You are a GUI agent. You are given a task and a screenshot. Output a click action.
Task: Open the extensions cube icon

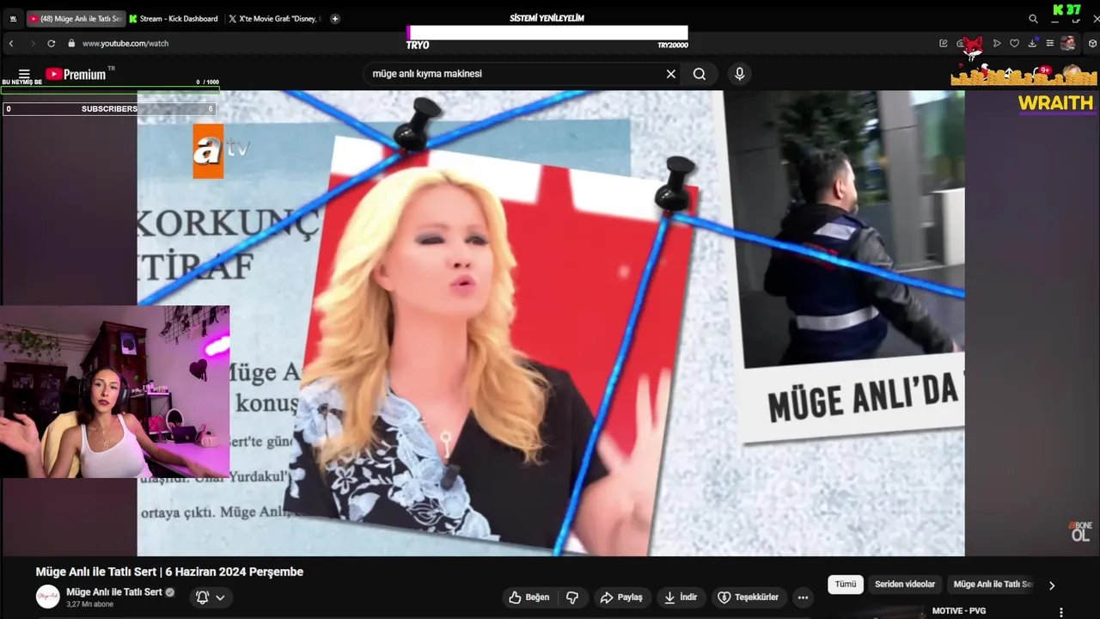pos(1092,43)
